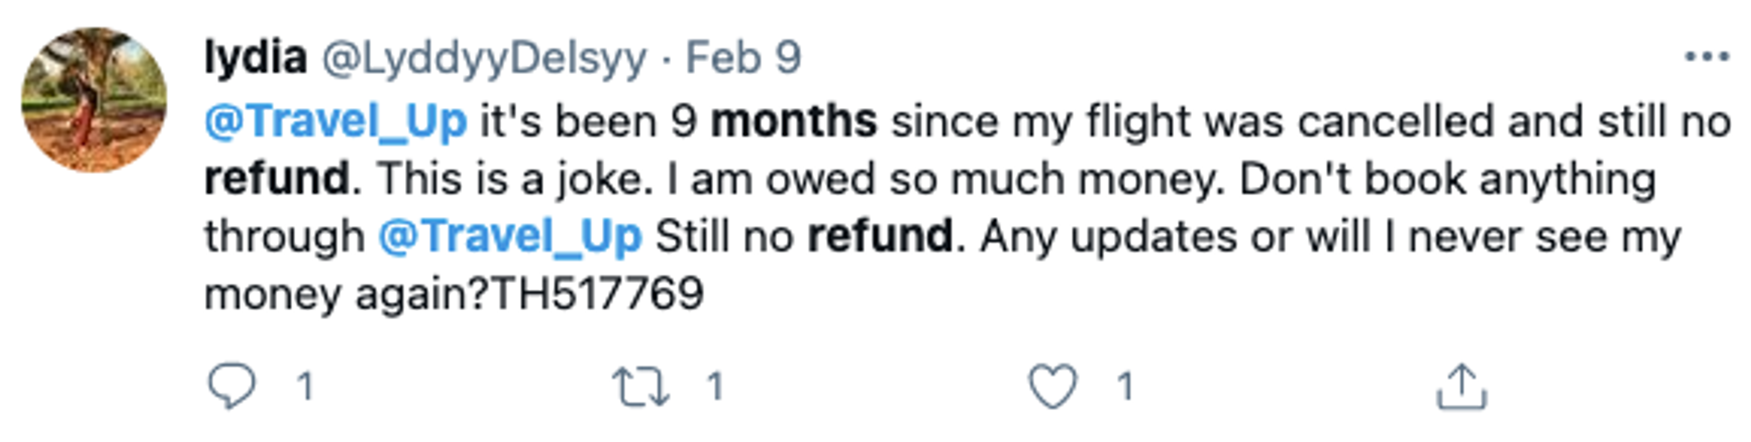Click the retweet count number
This screenshot has height=442, width=1751.
pos(715,387)
